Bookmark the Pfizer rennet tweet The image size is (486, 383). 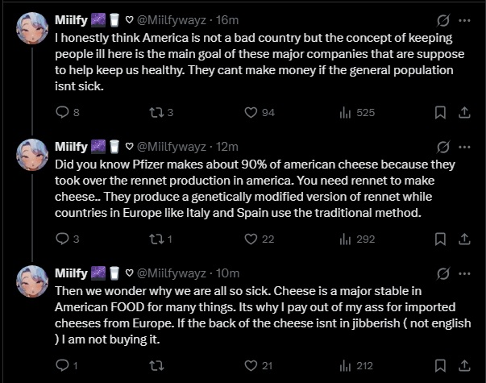(x=440, y=239)
